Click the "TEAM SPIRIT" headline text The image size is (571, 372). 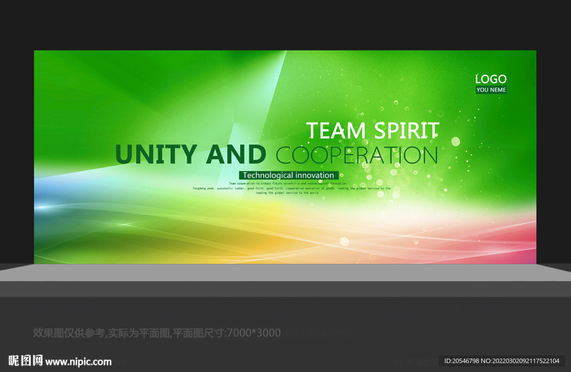tap(372, 130)
